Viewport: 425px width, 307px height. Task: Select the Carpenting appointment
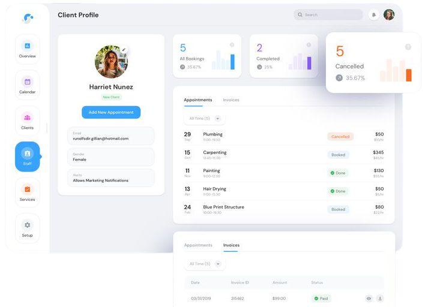pyautogui.click(x=284, y=155)
